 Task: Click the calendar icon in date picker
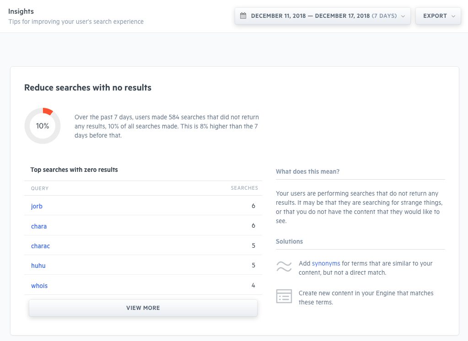pos(243,16)
